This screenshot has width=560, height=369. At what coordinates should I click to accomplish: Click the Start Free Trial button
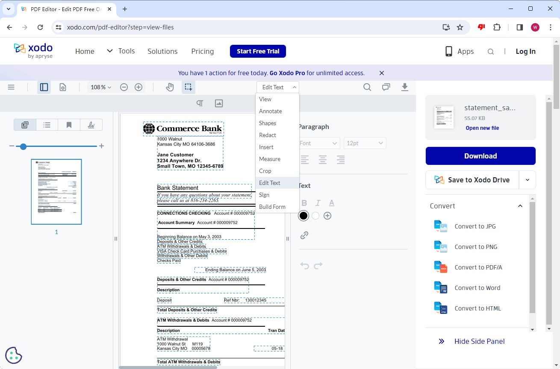pyautogui.click(x=258, y=51)
